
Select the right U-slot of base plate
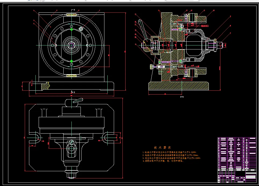pos(108,138)
